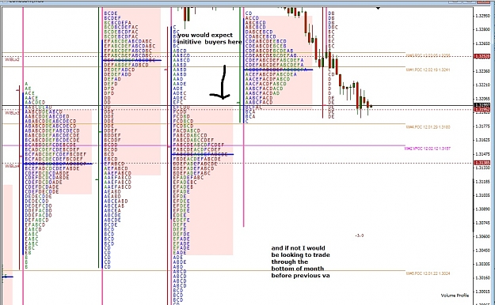Viewport: 495px width, 305px height.
Task: Click the 1.30305 price axis label
Action: (483, 264)
